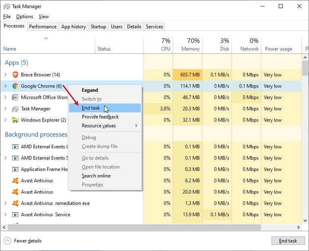Sort by the Status column header
Image resolution: width=309 pixels, height=251 pixels.
pyautogui.click(x=119, y=45)
